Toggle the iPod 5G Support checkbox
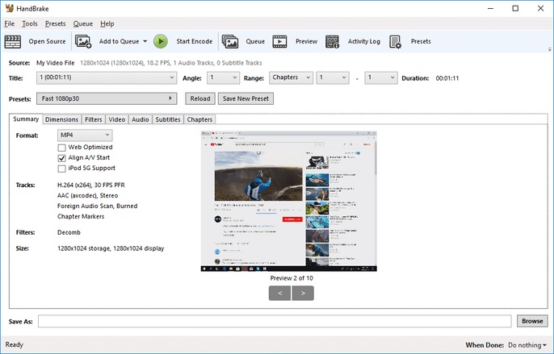Screen dimensions: 554x354 [x=62, y=169]
